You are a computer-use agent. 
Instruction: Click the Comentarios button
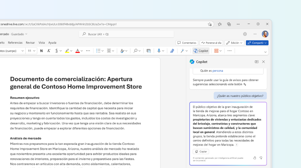click(x=187, y=43)
